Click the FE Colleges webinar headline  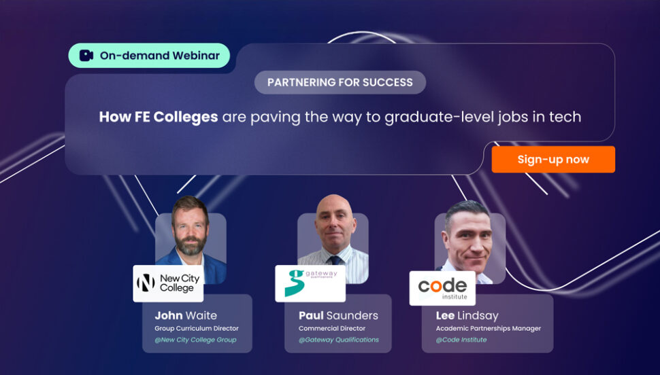click(x=340, y=117)
